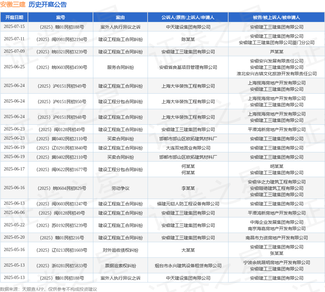Select defendant 安徽建工三建集团有限公司厦门分公司
325x292 pixels.
(276, 43)
